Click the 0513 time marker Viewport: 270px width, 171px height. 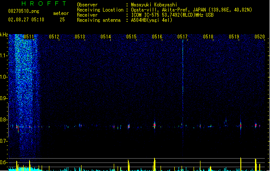pyautogui.click(x=80, y=37)
